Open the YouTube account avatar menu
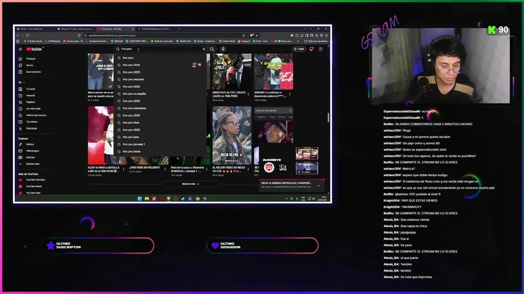 tap(321, 49)
